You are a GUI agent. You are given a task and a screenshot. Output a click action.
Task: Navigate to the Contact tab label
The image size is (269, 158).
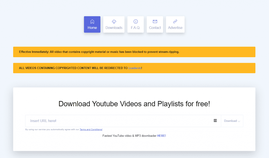(155, 28)
